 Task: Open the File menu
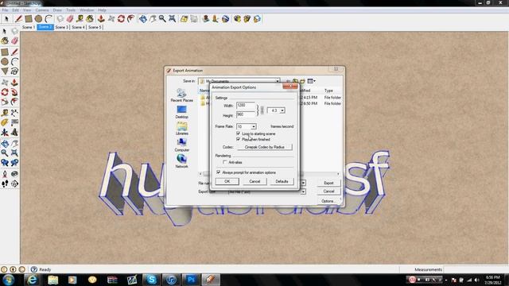coord(6,10)
